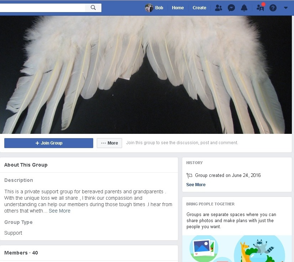
Task: Click 'Join this group to see the discussion' text
Action: click(x=182, y=143)
